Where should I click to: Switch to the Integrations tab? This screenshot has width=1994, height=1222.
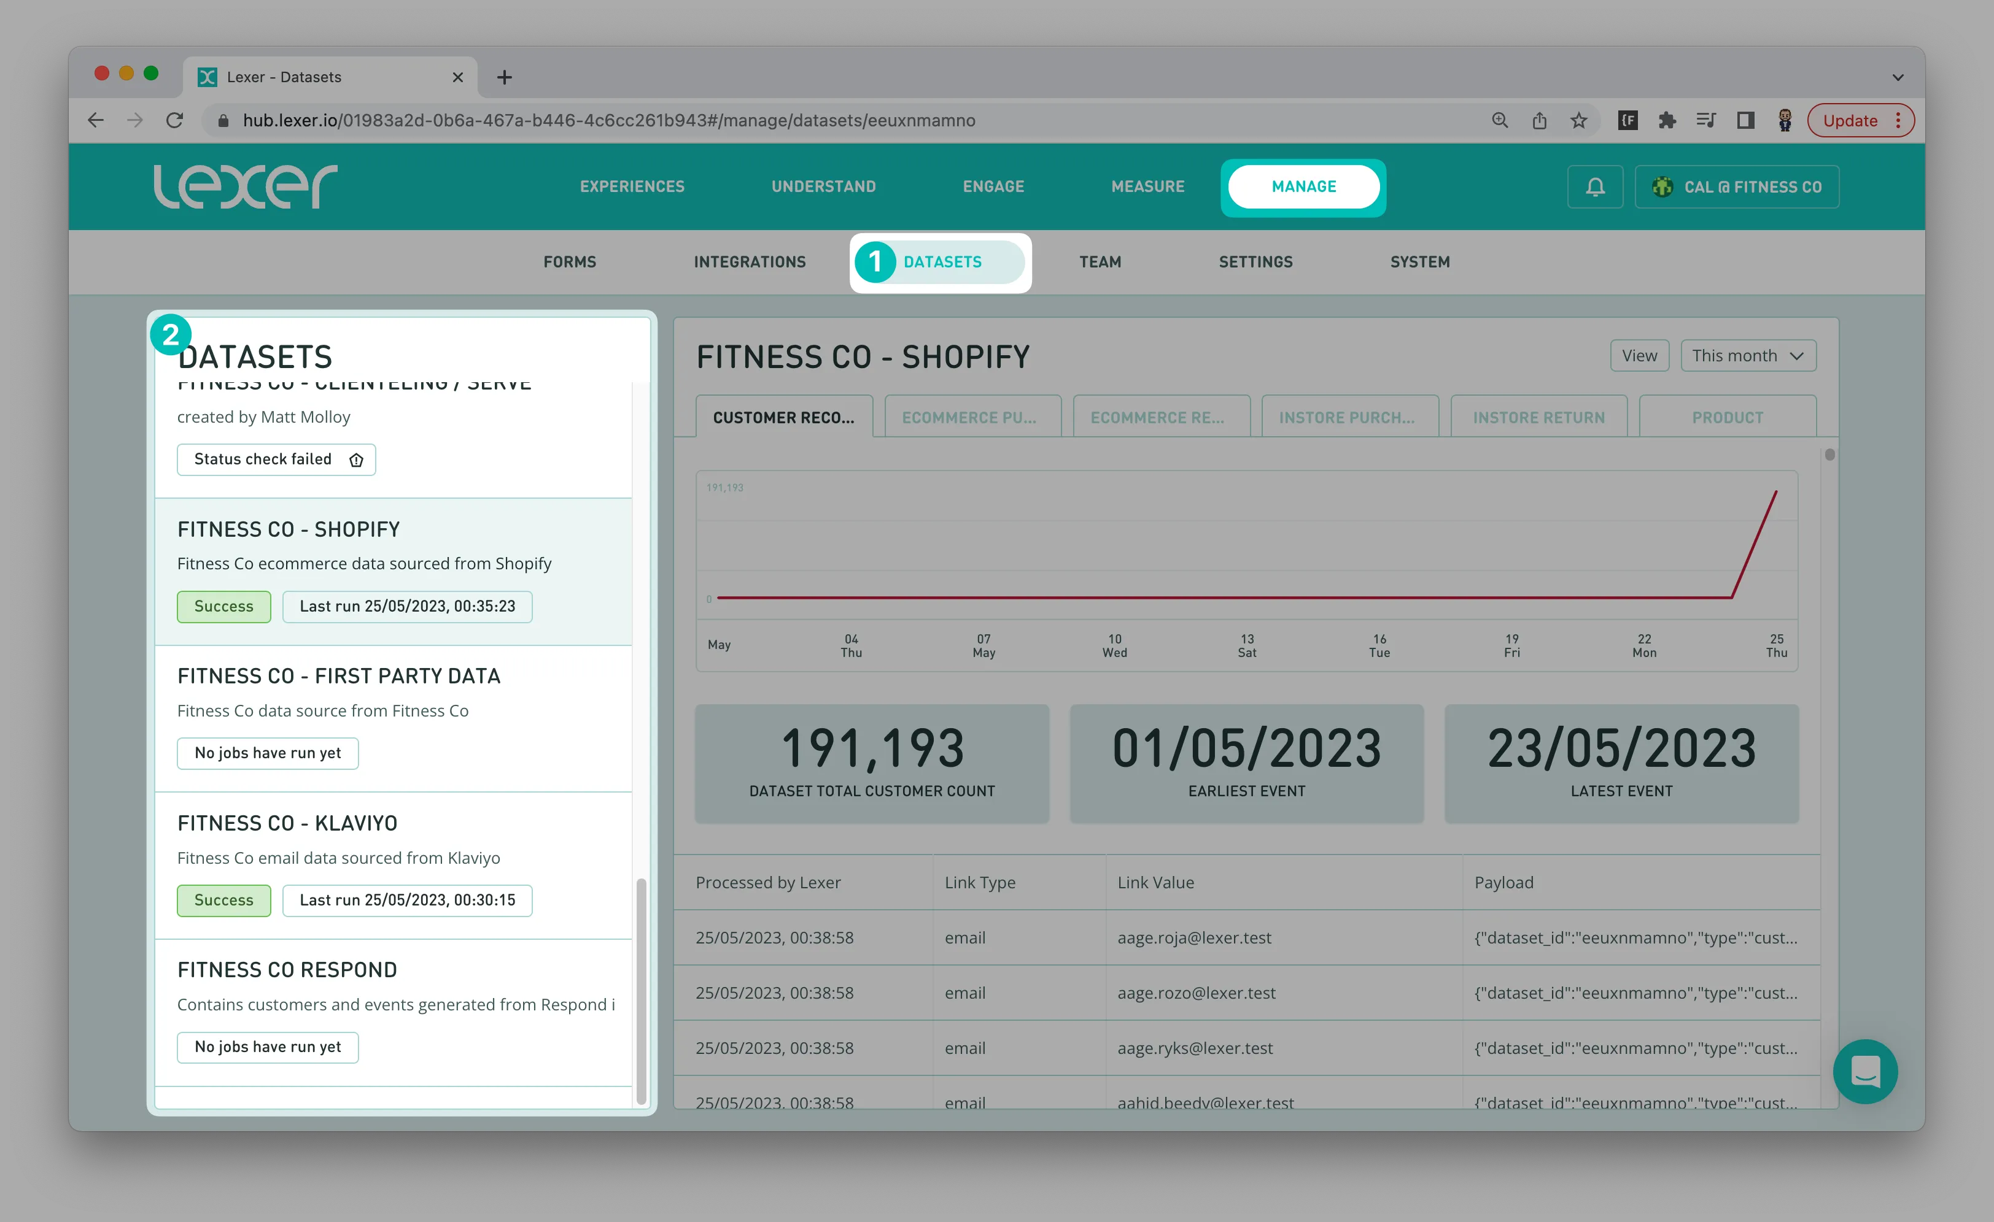coord(750,262)
